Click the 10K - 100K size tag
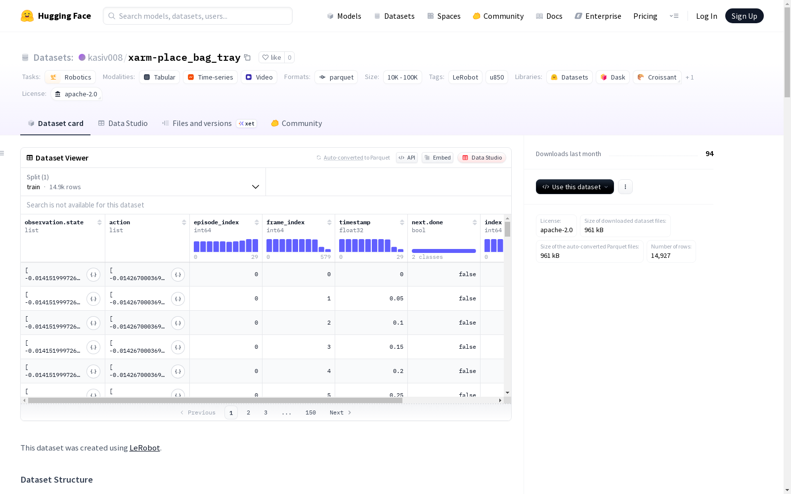This screenshot has height=494, width=791. tap(402, 77)
